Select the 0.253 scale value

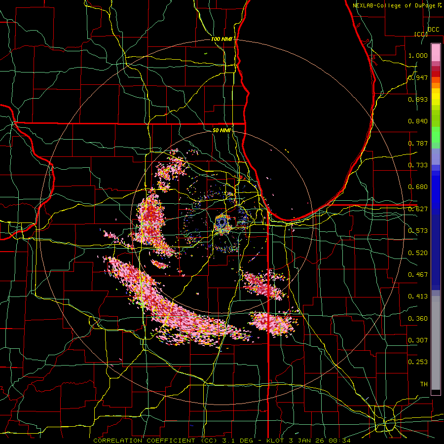418,362
